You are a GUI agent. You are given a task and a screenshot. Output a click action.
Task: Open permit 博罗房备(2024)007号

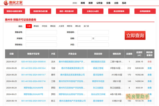click(33, 94)
